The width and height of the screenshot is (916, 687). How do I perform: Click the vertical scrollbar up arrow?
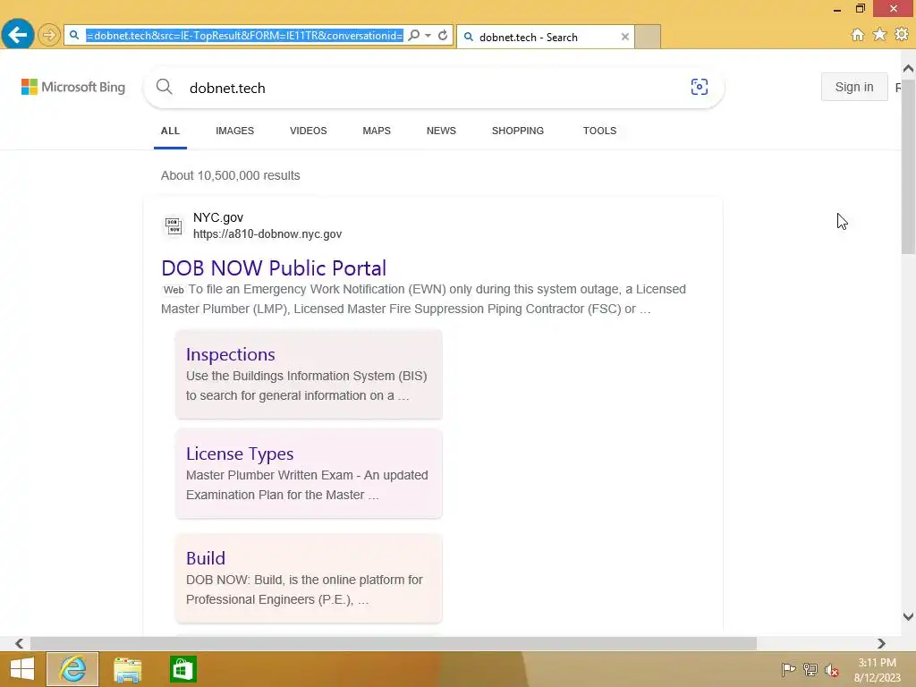coord(908,69)
